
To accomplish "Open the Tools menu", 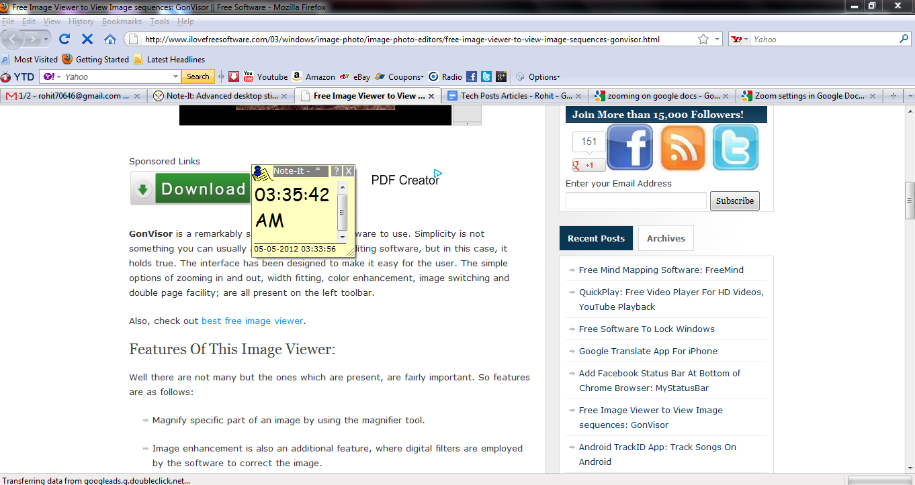I will coord(160,21).
